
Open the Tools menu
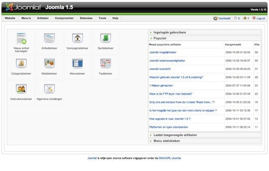pyautogui.click(x=103, y=18)
